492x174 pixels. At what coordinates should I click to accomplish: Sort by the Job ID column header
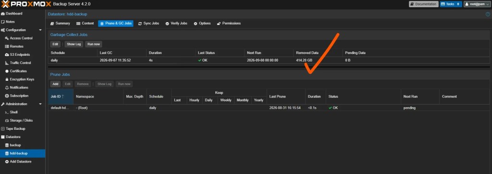coord(61,97)
